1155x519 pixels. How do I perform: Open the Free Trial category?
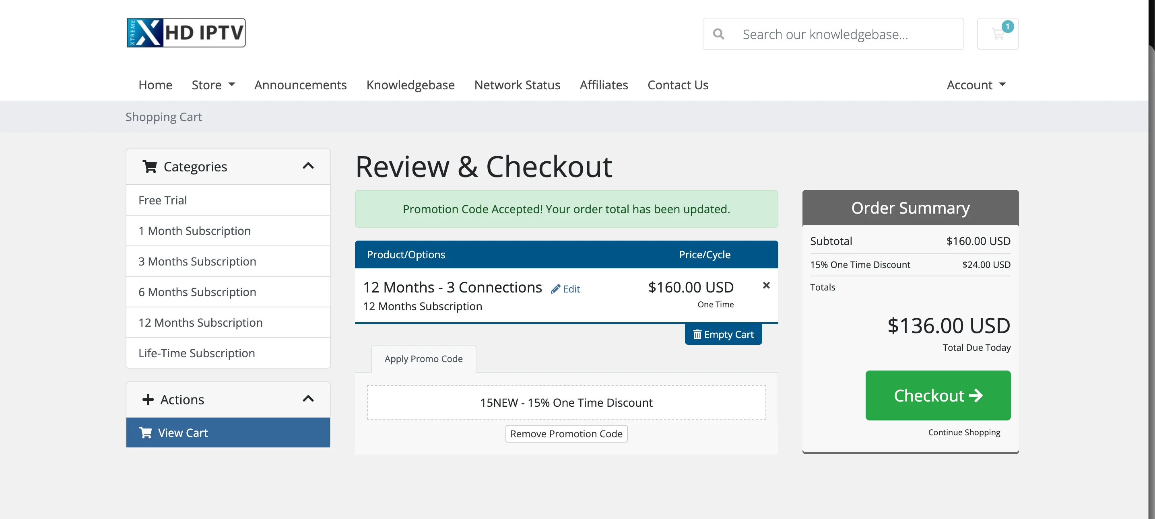tap(163, 200)
